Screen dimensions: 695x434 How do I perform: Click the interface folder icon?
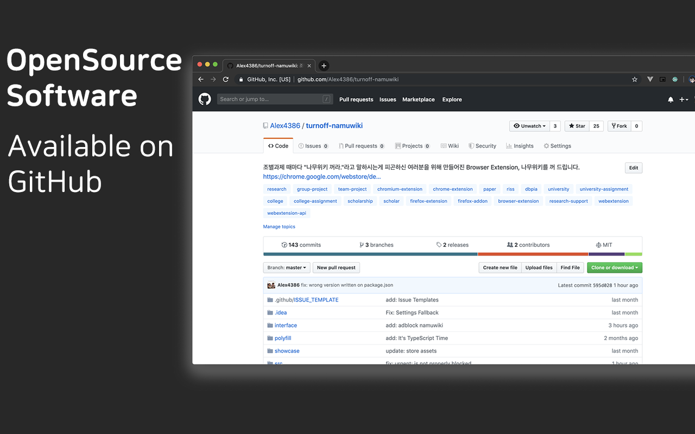tap(270, 325)
